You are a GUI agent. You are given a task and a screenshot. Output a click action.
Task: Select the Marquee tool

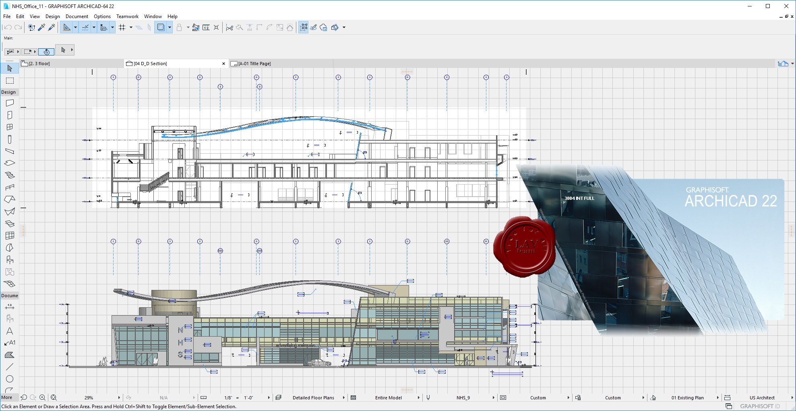pos(10,81)
